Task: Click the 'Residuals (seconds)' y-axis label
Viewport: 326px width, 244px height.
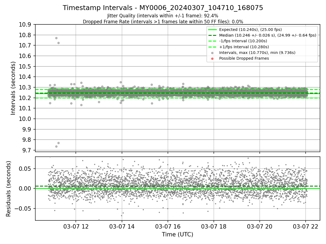Action: (x=8, y=189)
